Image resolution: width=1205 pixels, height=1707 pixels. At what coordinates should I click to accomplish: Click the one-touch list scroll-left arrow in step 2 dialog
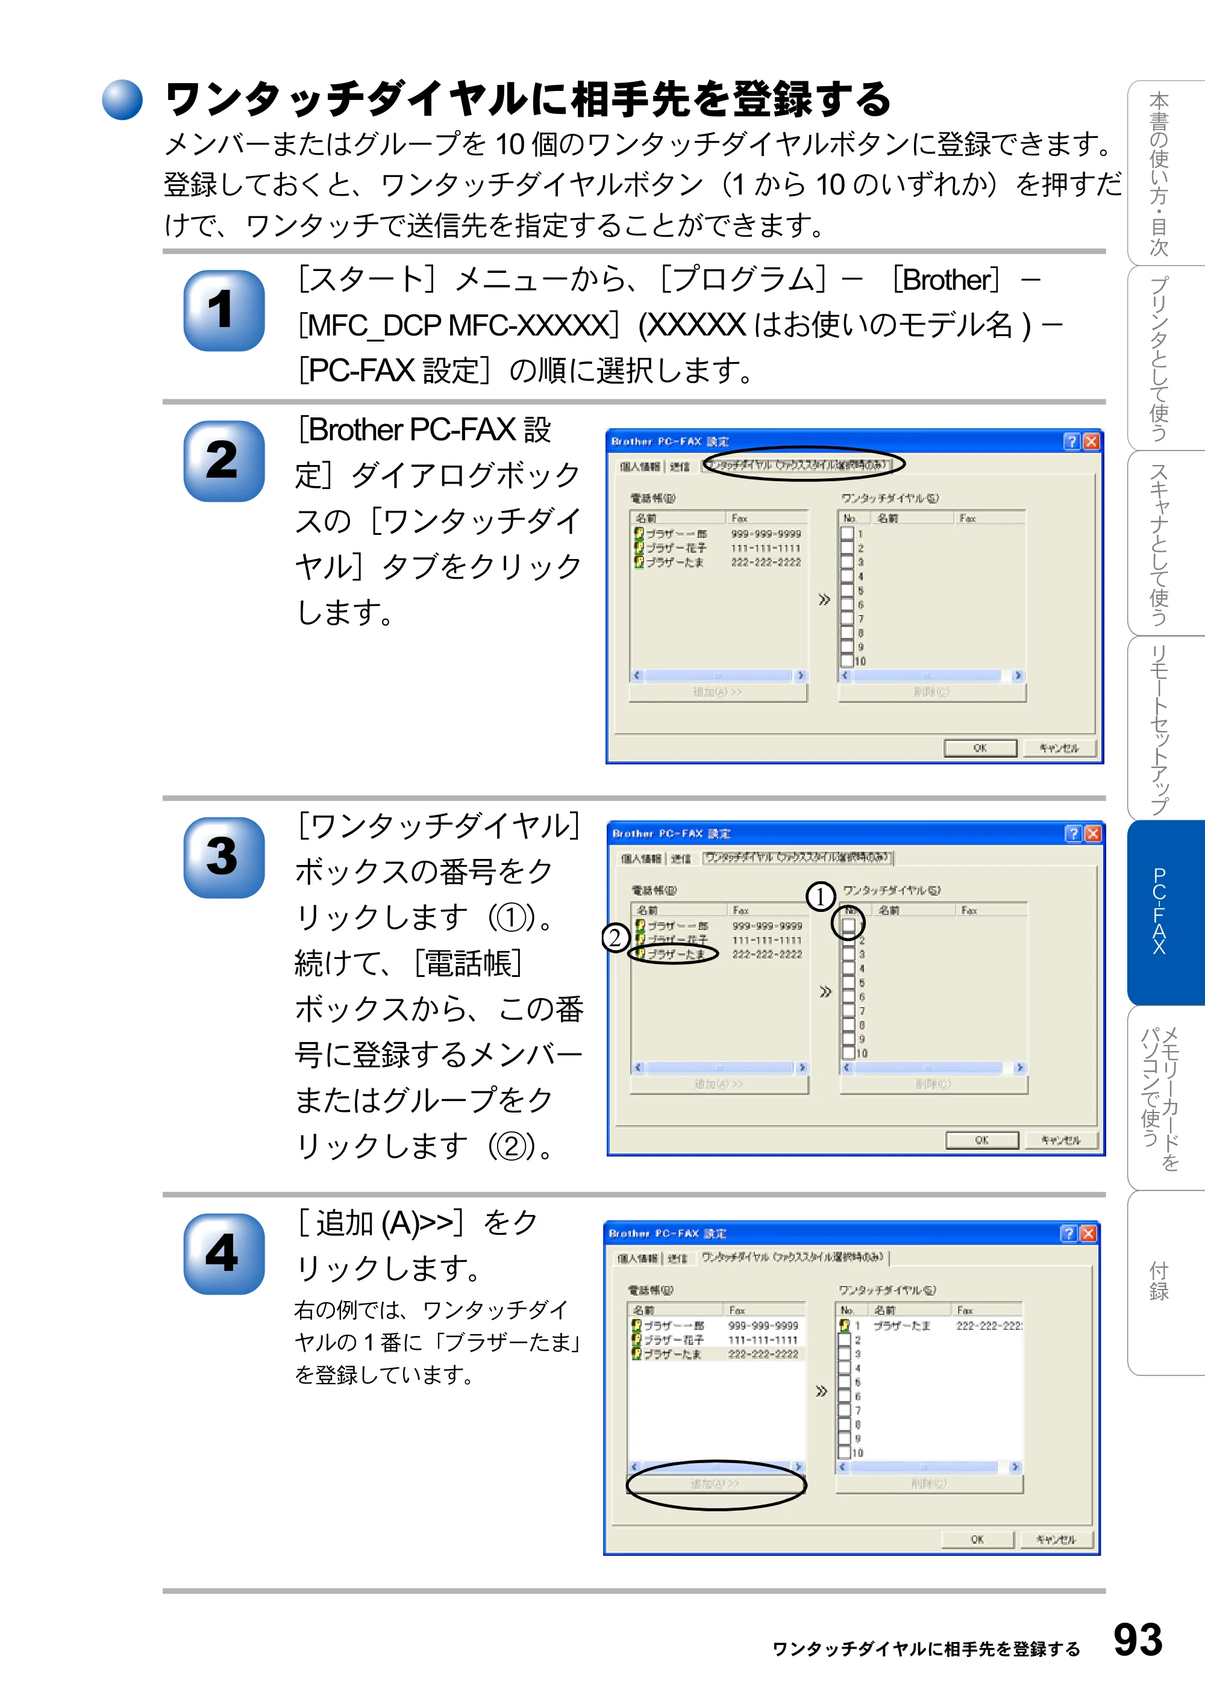tap(845, 676)
